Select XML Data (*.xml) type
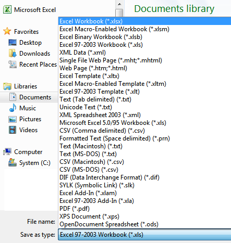Screen dimensions: 231x243 click(x=144, y=53)
